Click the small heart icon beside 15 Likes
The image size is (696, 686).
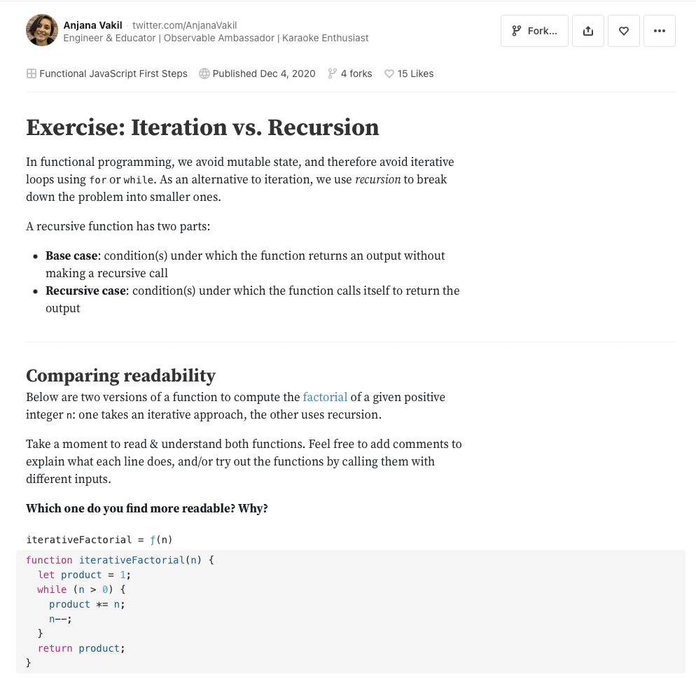[x=389, y=73]
